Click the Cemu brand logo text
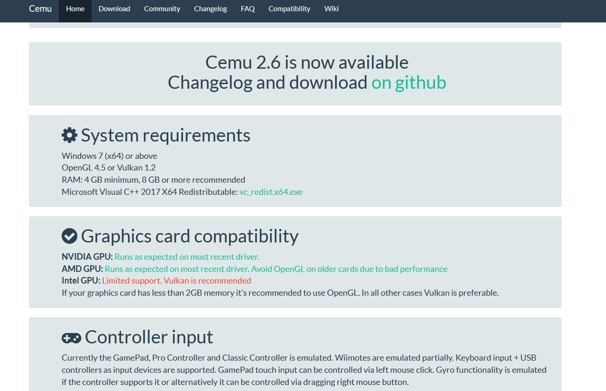606x391 pixels. (40, 8)
